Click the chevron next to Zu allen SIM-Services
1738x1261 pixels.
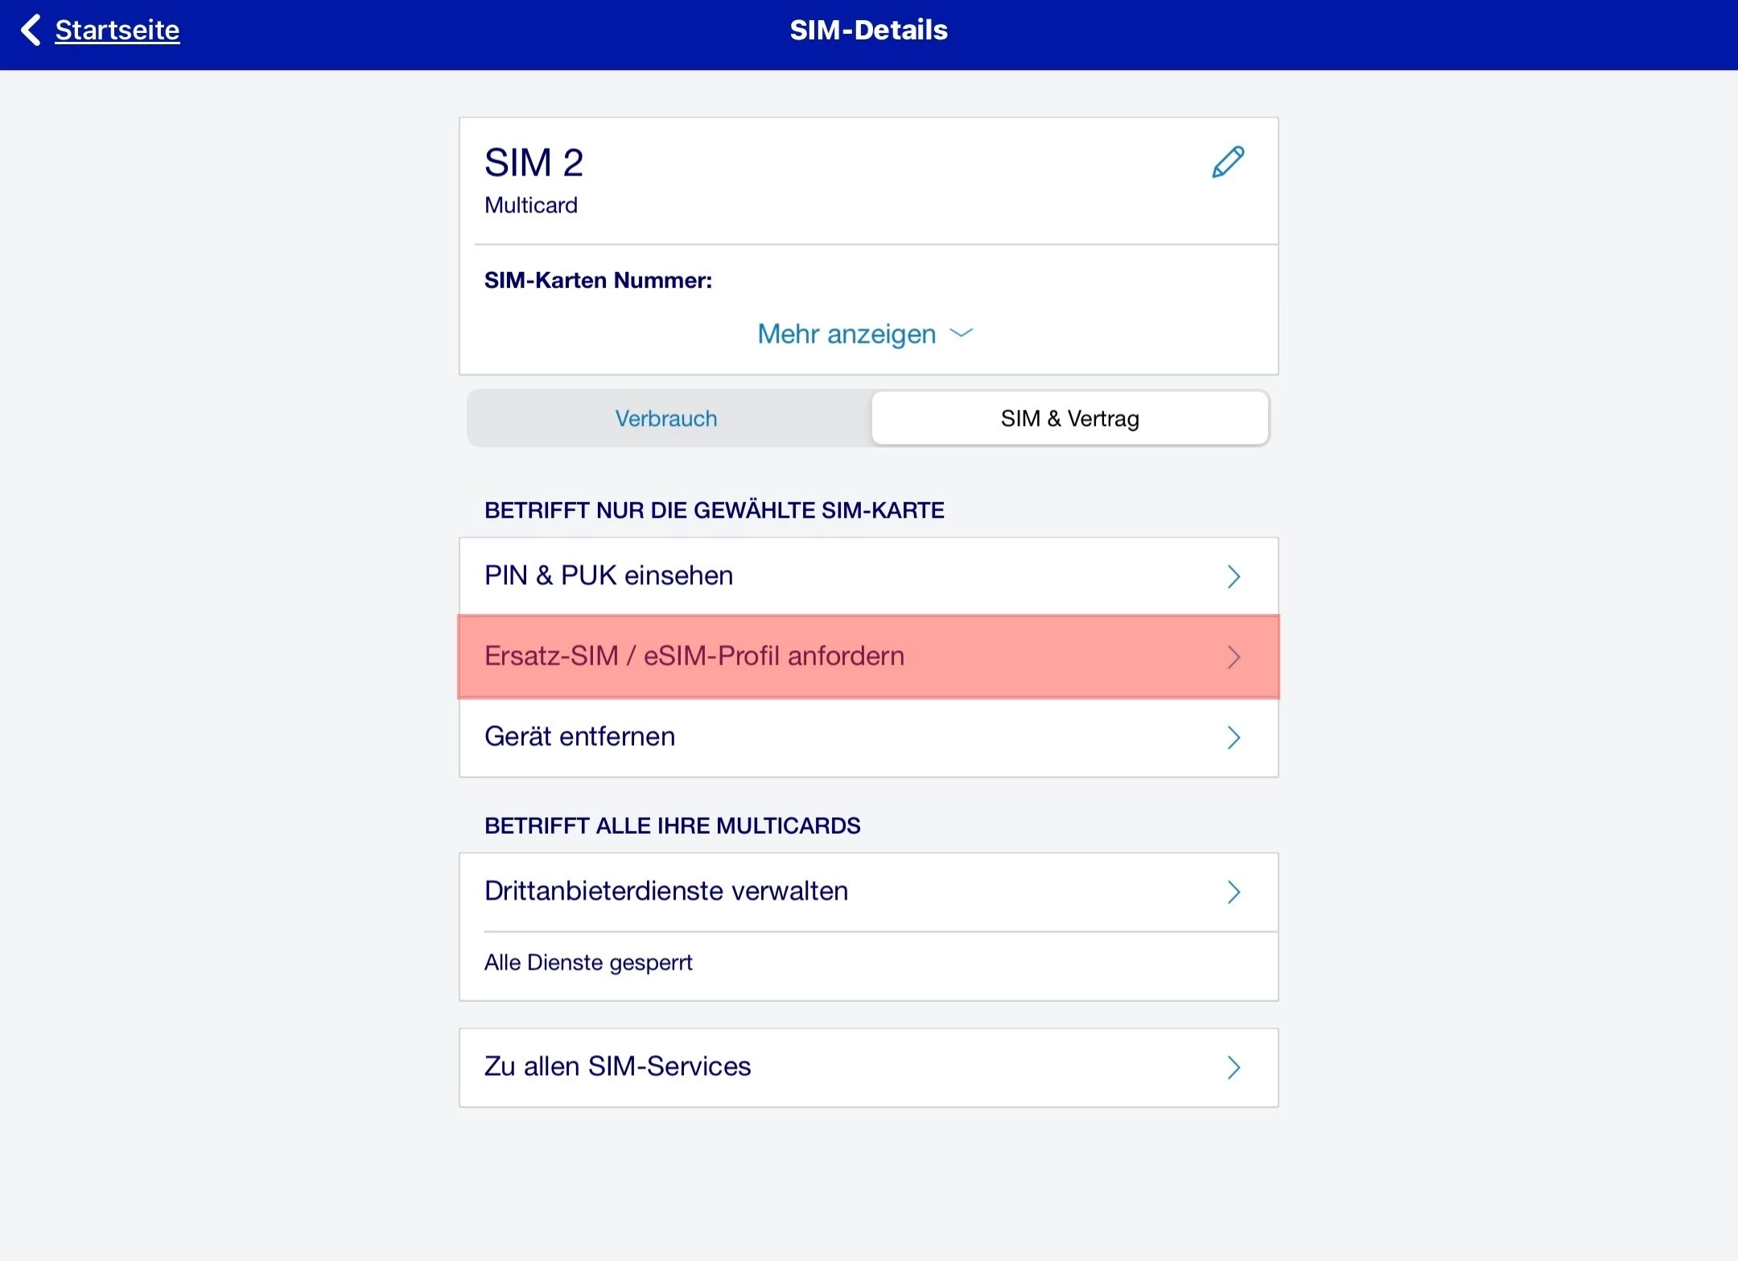coord(1233,1067)
